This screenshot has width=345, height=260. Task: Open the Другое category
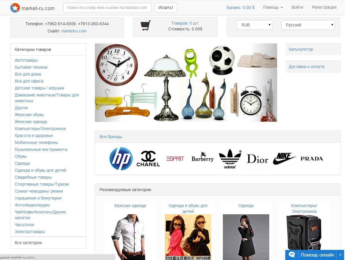pyautogui.click(x=21, y=108)
